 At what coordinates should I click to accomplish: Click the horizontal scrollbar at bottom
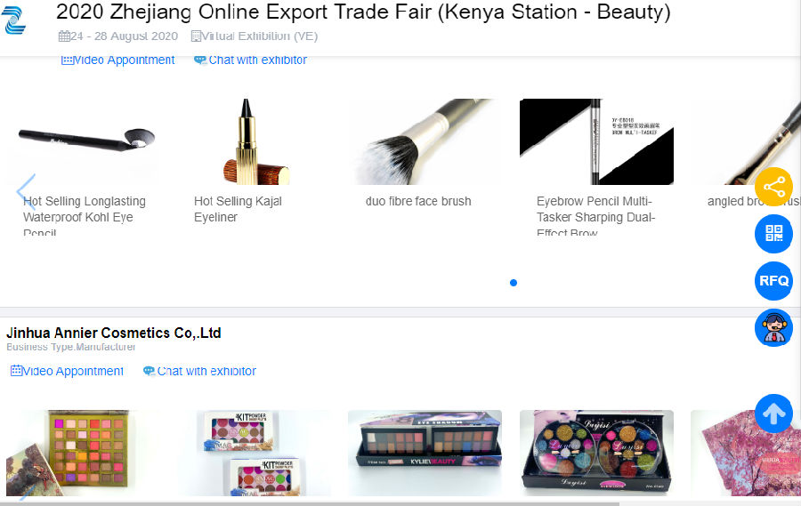310,503
